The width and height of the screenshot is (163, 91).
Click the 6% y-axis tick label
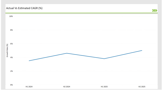12,44
